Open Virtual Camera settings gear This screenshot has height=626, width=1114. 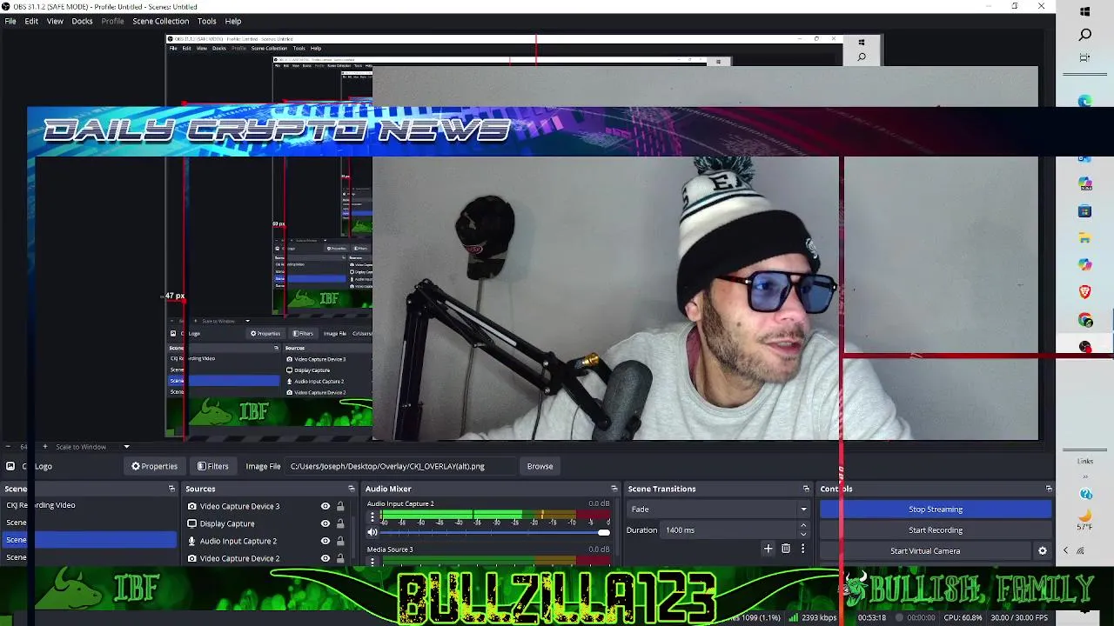(x=1042, y=550)
